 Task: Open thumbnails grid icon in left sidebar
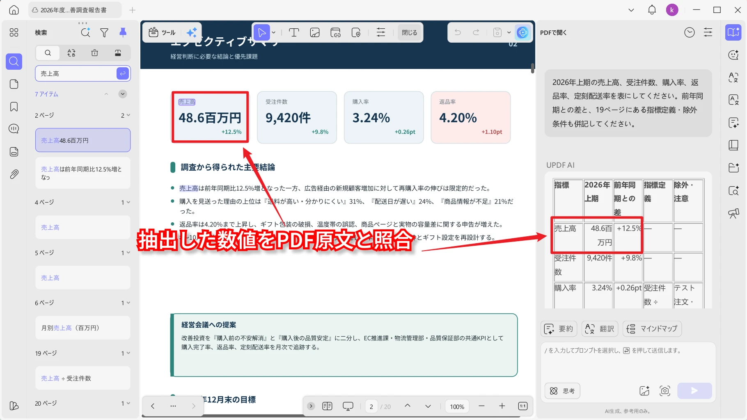pos(14,32)
